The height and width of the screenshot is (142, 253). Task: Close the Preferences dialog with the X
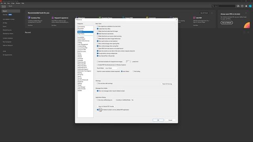tap(176, 20)
